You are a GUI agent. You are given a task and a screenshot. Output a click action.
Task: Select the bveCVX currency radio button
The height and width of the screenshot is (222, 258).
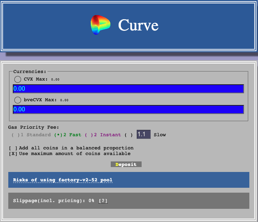coord(18,100)
